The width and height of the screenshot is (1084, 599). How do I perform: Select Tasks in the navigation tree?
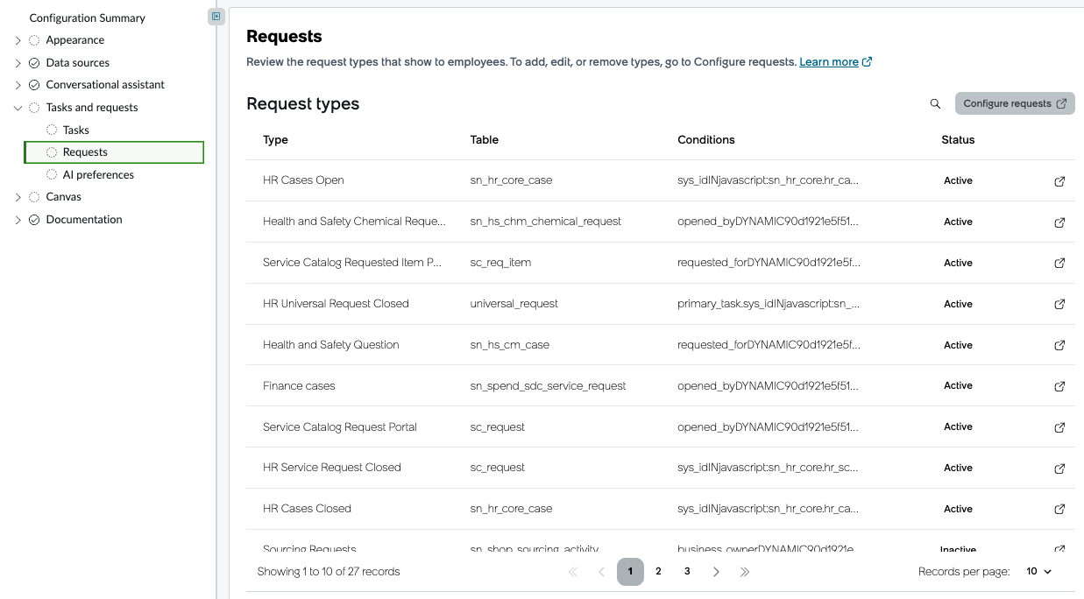[x=76, y=130]
